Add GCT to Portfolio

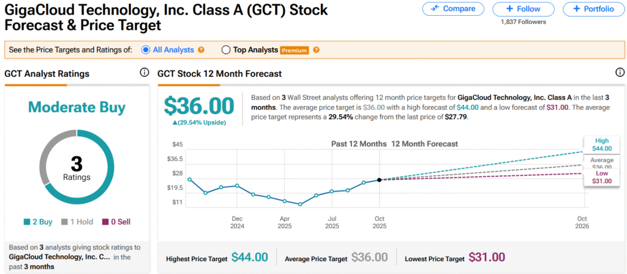[592, 9]
